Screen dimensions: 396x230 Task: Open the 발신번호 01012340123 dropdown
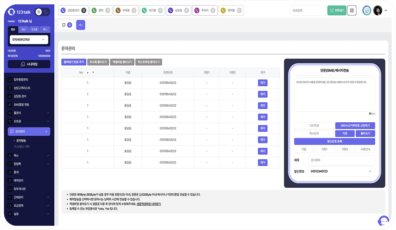pyautogui.click(x=341, y=171)
